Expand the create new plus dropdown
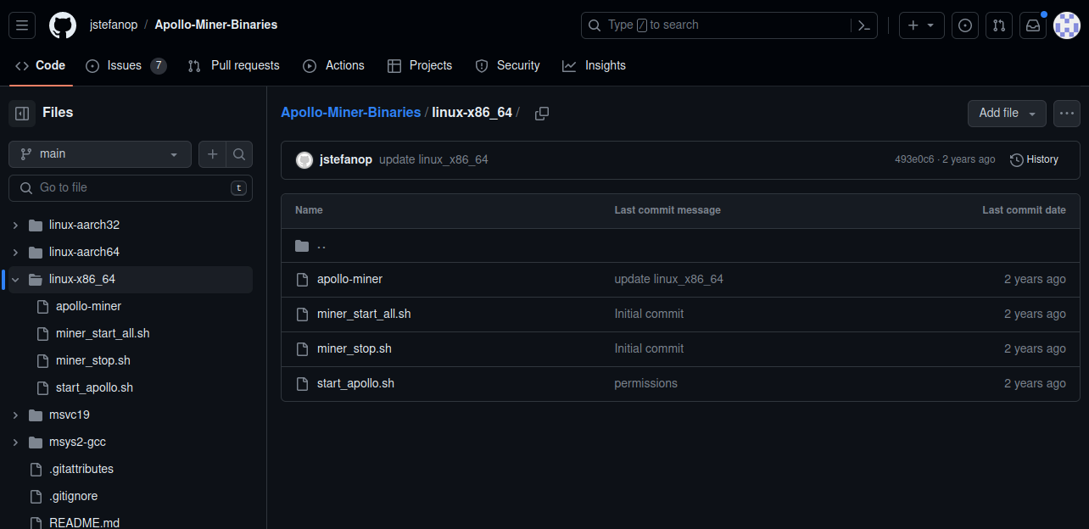The height and width of the screenshot is (529, 1089). click(x=921, y=25)
